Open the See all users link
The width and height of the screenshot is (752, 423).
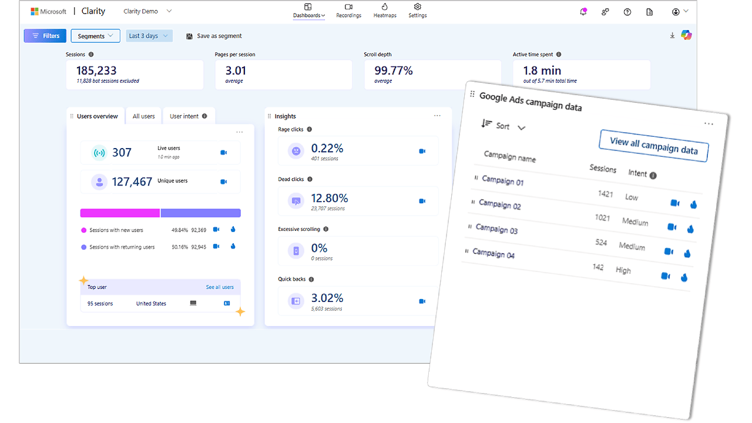pyautogui.click(x=220, y=287)
